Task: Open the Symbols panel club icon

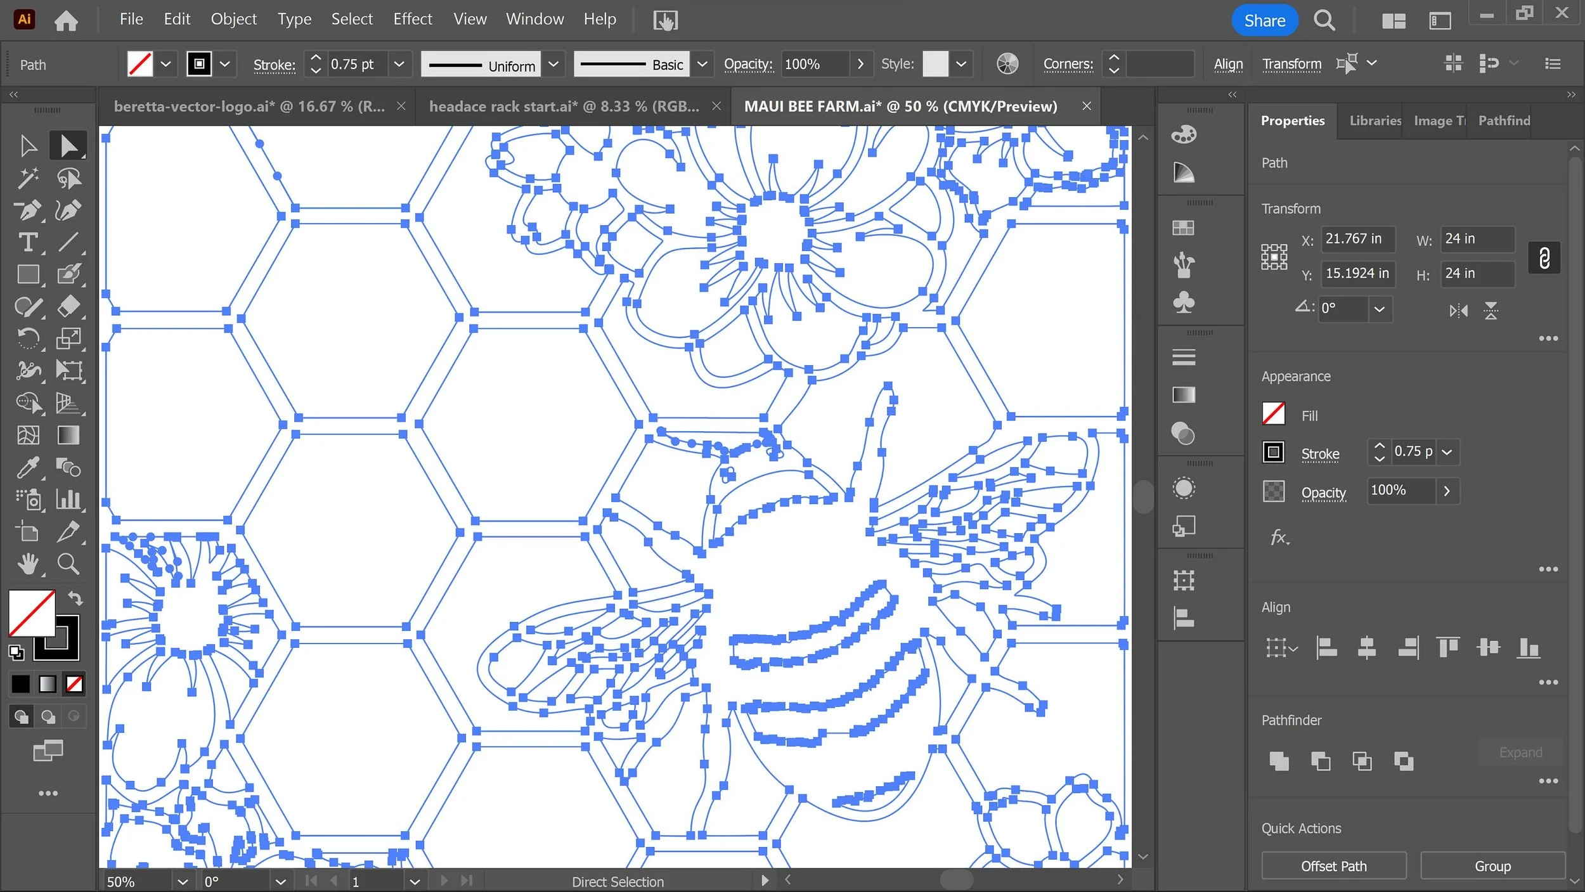Action: point(1184,302)
